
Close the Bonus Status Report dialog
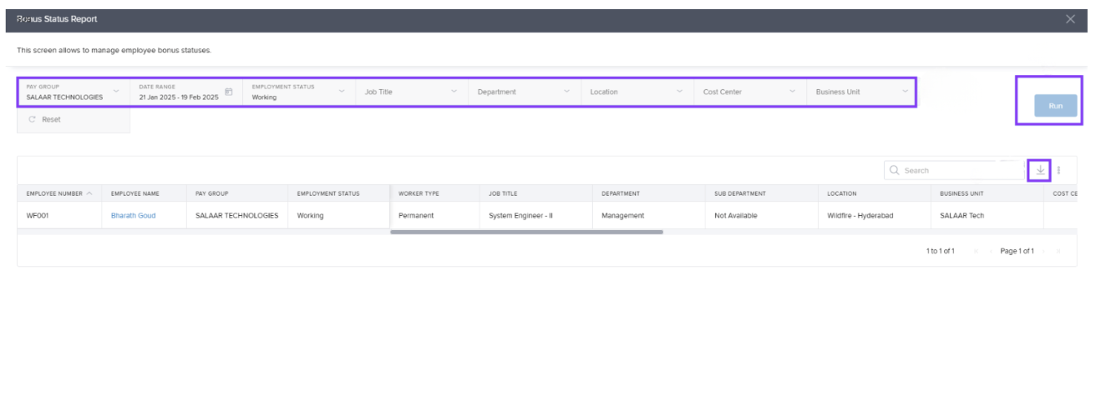click(x=1070, y=19)
